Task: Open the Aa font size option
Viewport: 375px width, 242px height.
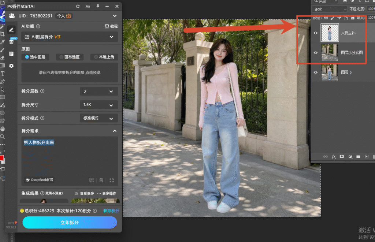Action: coord(88,7)
